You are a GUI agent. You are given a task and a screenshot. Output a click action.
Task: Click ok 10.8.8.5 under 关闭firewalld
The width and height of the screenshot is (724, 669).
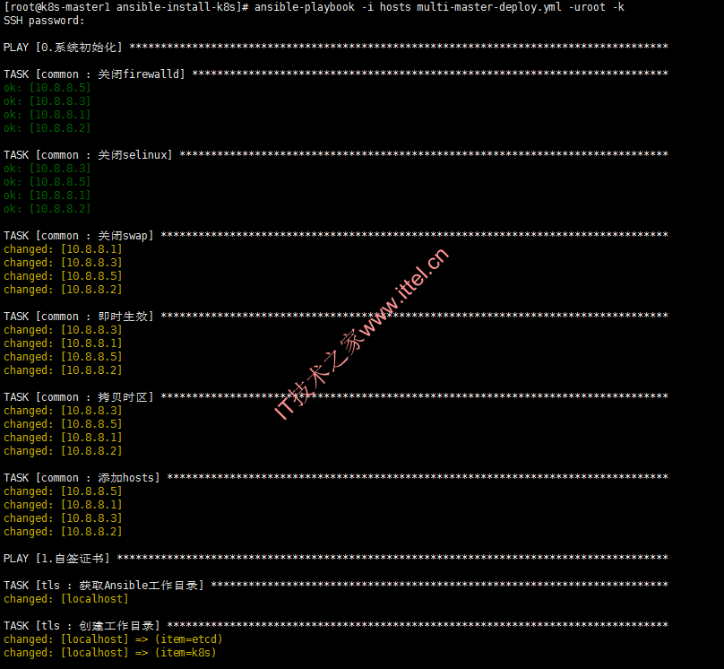click(x=47, y=88)
